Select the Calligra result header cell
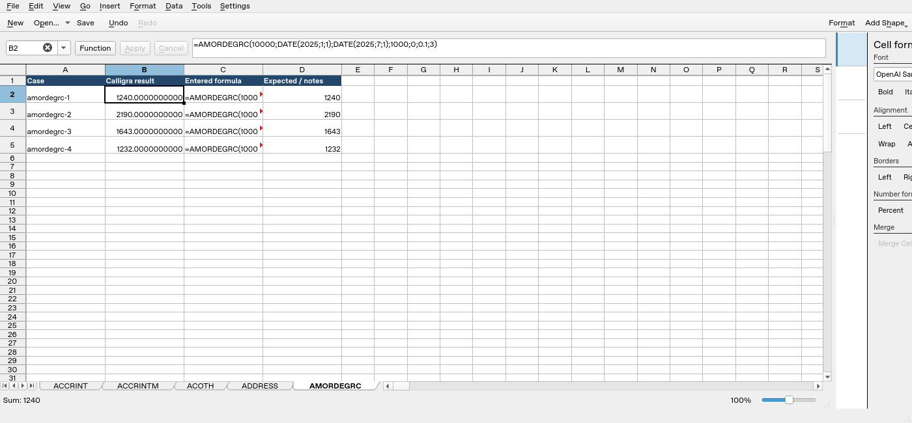 [145, 81]
